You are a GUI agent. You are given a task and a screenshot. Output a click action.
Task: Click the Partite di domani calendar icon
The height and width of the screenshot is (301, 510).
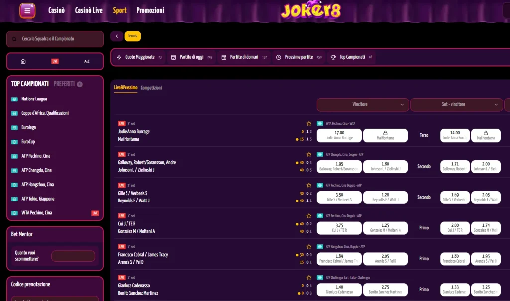[224, 57]
